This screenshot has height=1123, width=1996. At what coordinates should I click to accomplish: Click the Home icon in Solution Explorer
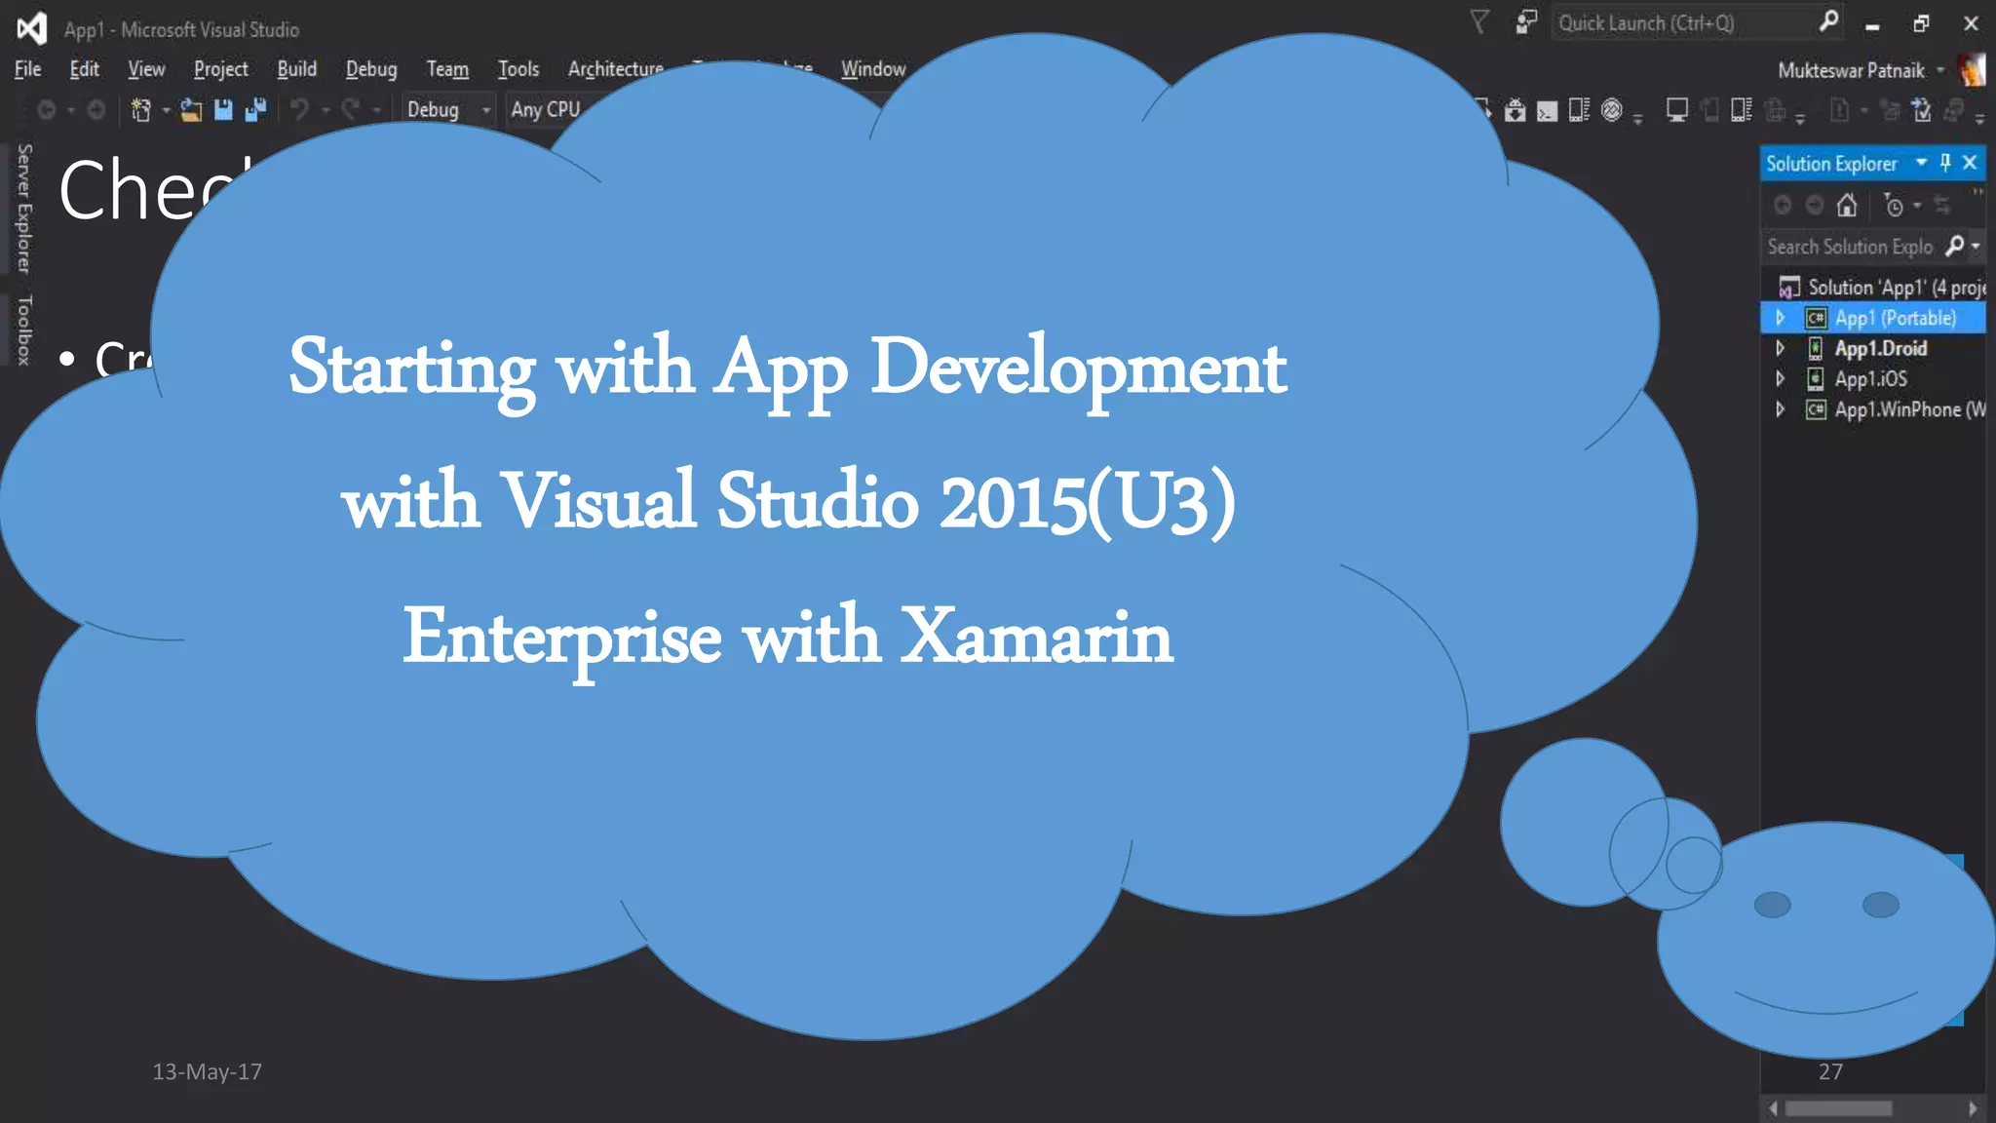1846,205
